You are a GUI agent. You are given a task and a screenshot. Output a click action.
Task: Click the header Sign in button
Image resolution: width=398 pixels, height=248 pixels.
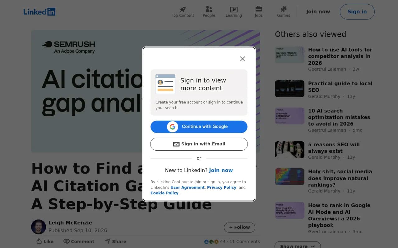click(x=357, y=12)
